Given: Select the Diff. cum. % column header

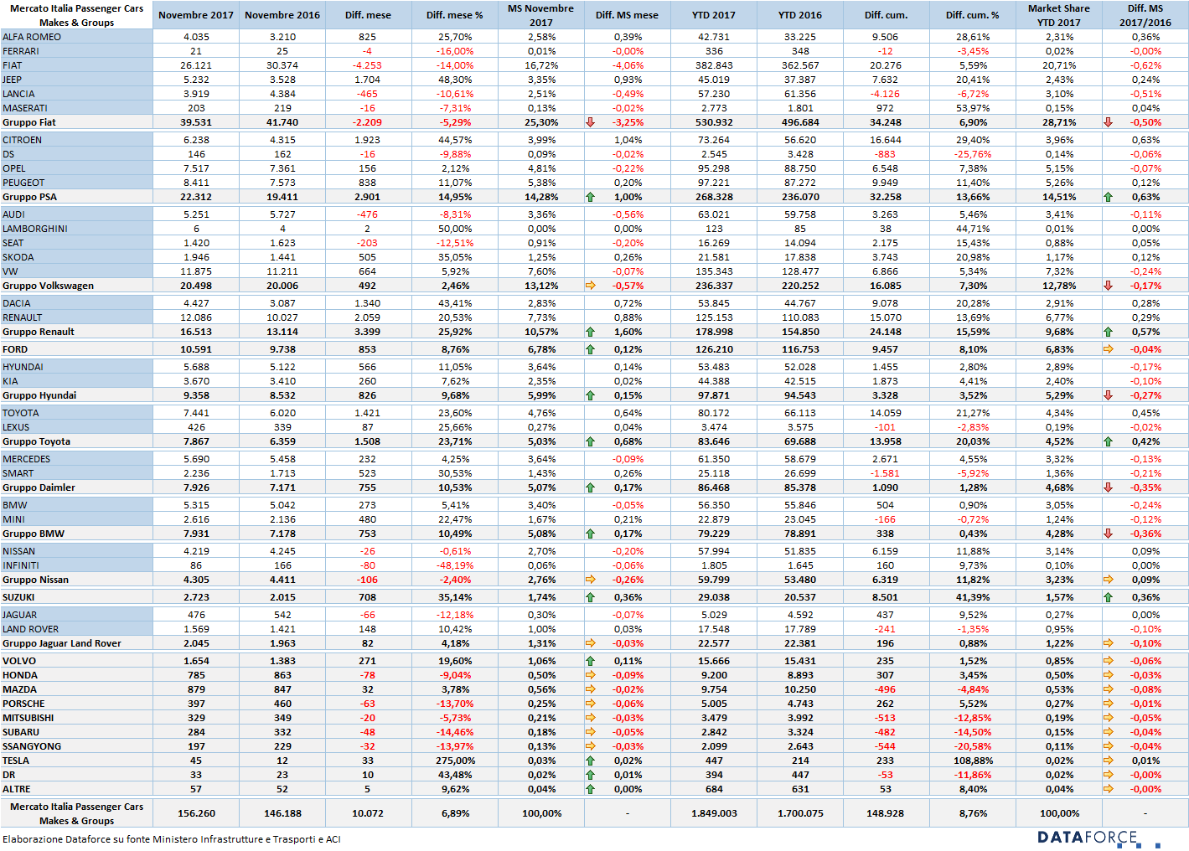Looking at the screenshot, I should point(973,15).
